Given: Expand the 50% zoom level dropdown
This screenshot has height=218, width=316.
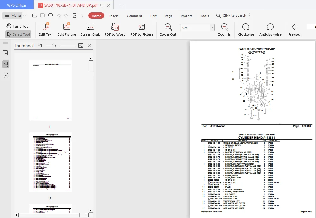Looking at the screenshot, I should click(212, 28).
